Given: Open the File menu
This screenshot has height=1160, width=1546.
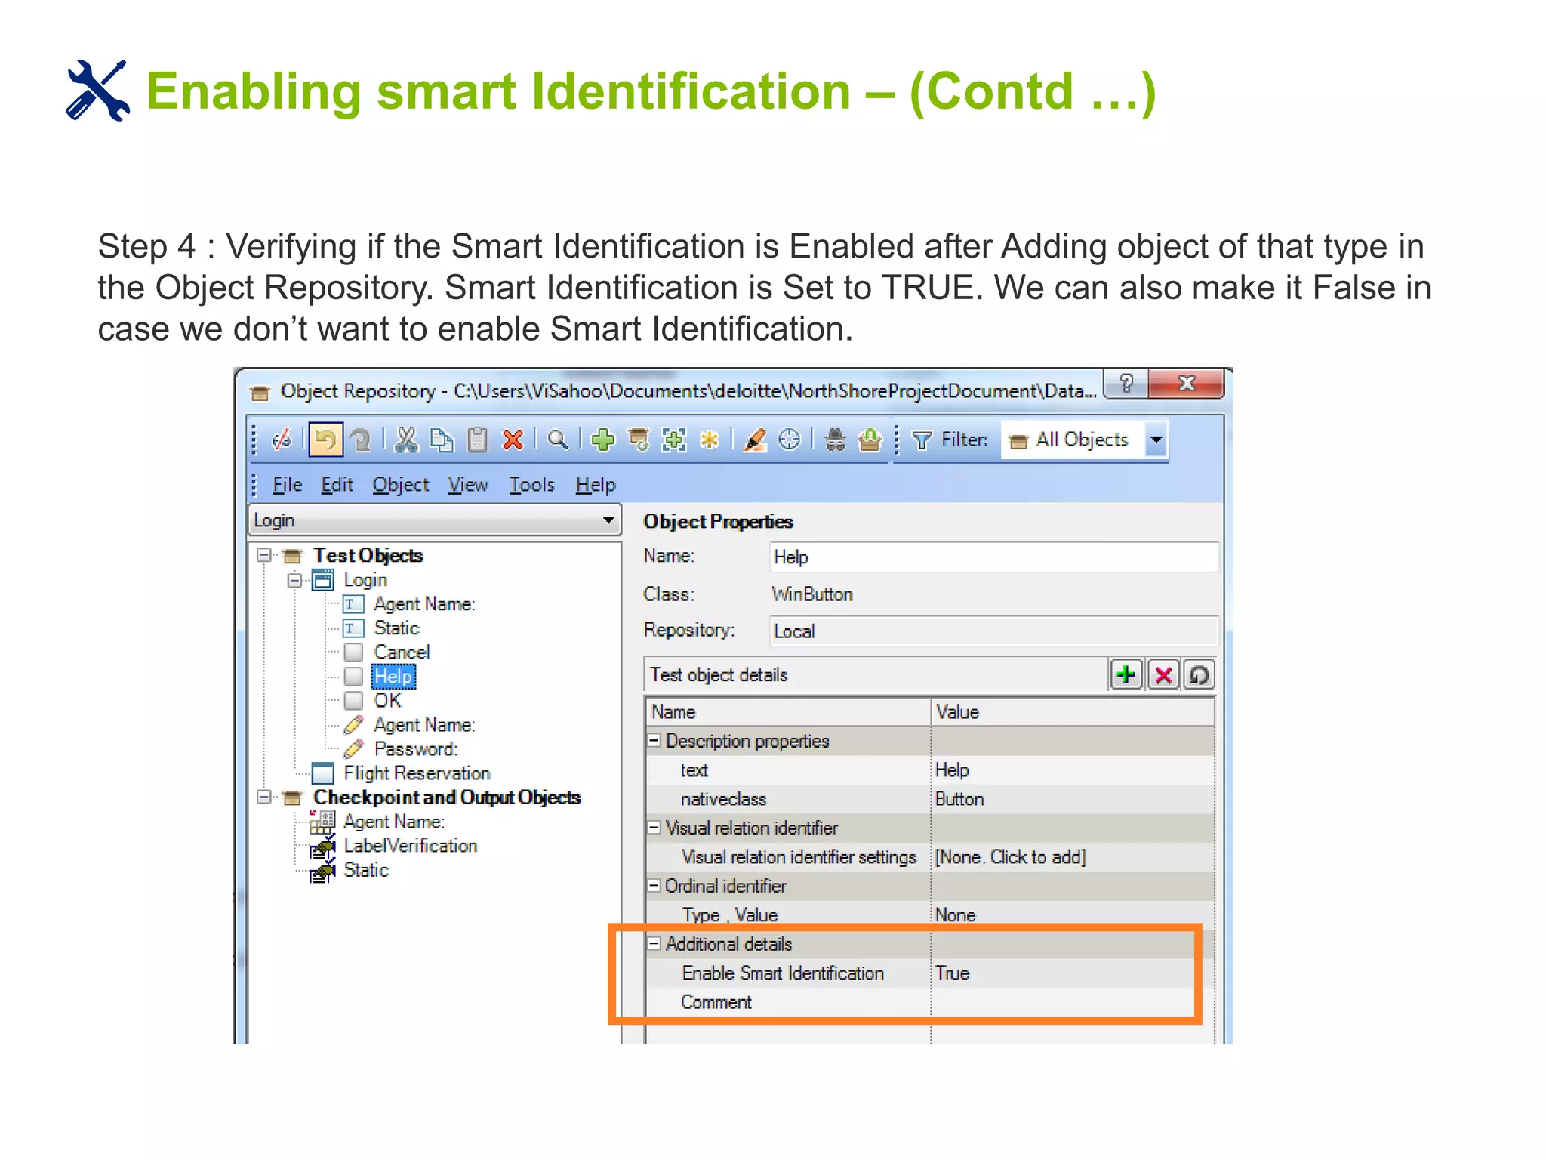Looking at the screenshot, I should pos(287,485).
